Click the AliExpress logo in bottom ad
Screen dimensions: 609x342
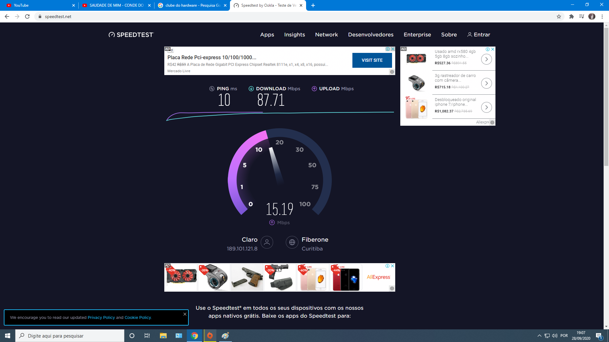tap(378, 277)
